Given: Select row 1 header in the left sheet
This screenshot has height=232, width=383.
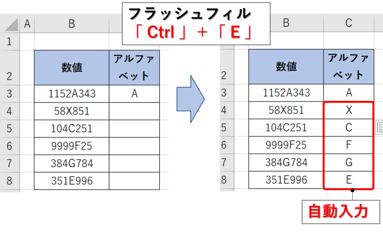Looking at the screenshot, I should (x=10, y=41).
